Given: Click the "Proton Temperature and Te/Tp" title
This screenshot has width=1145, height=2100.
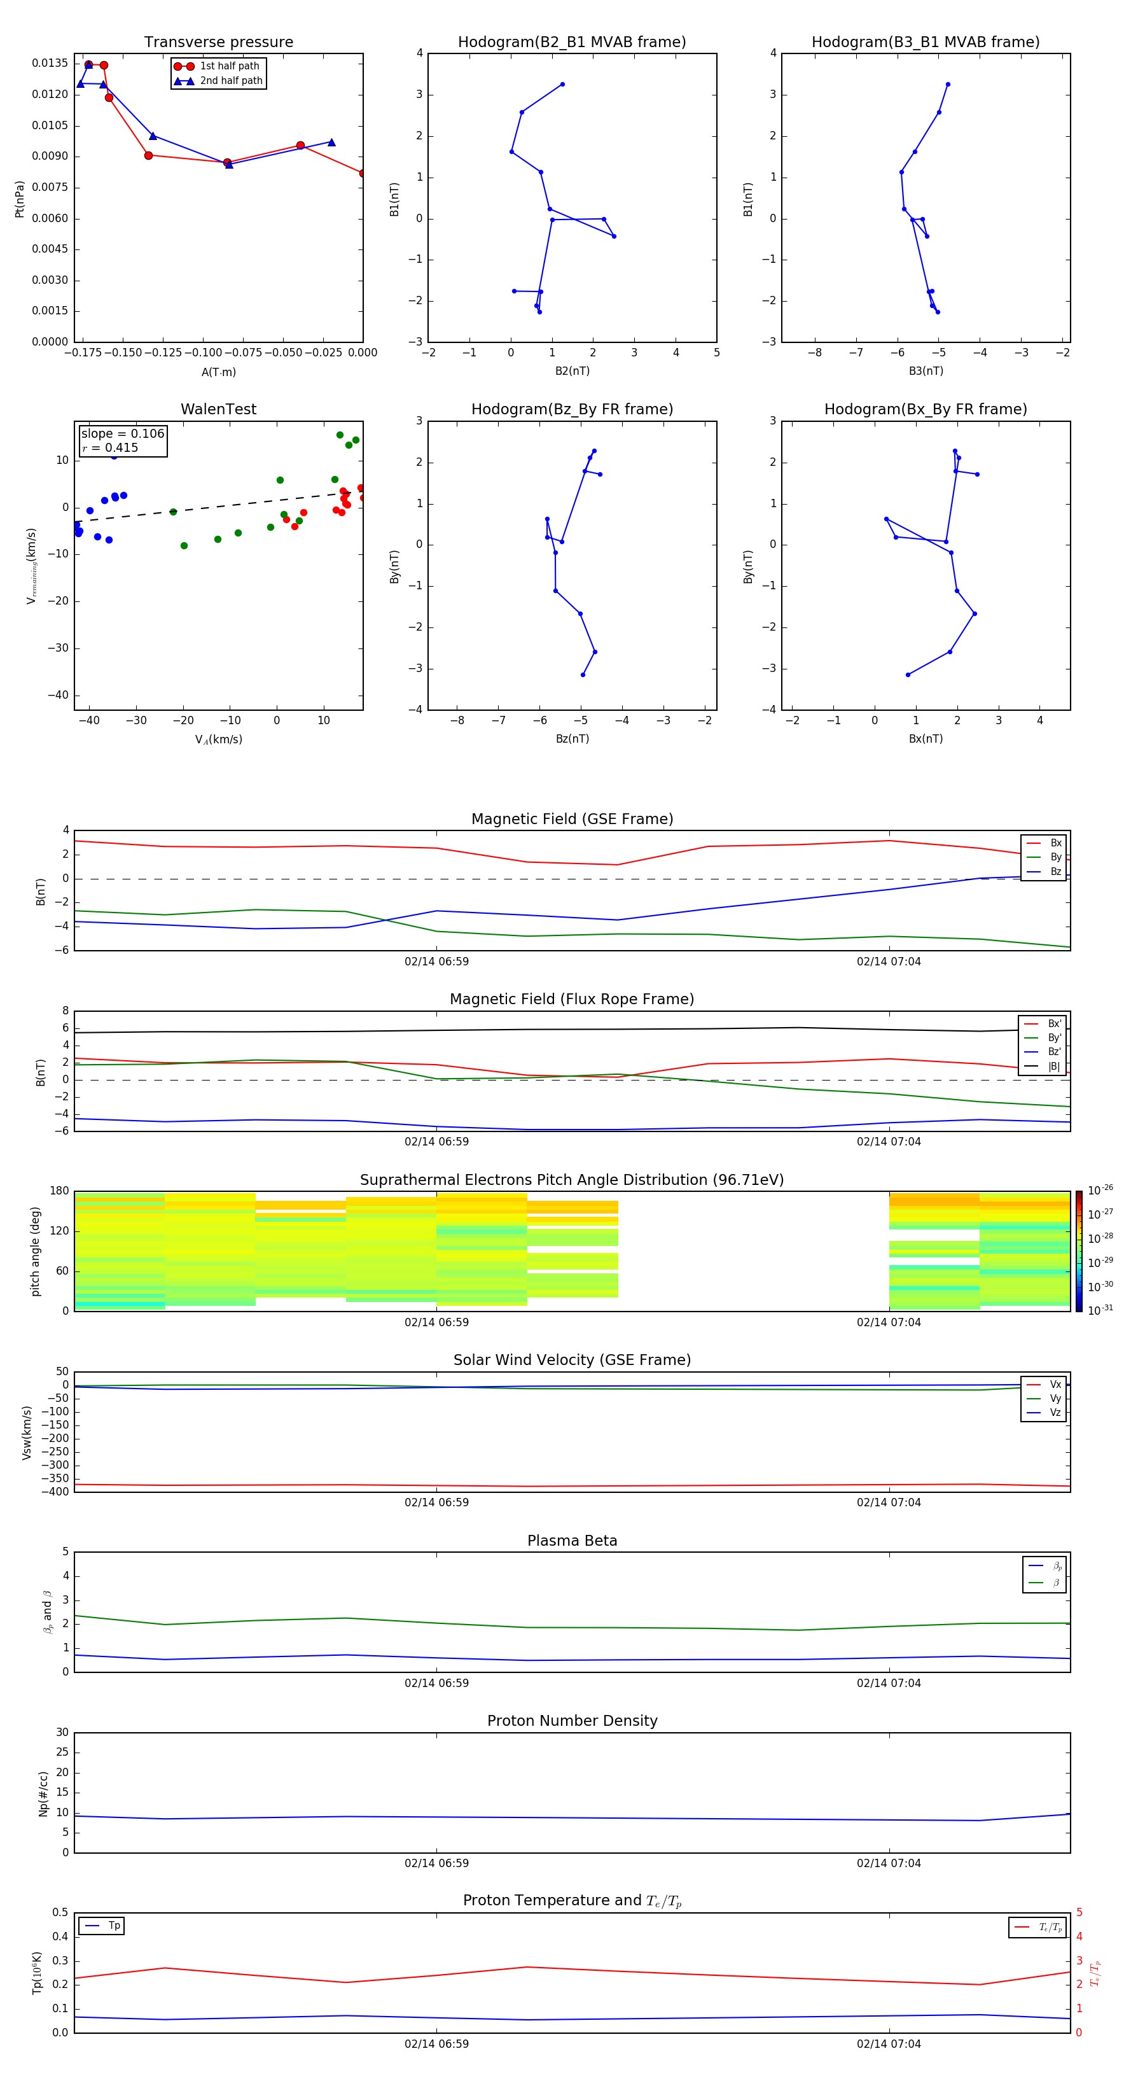Looking at the screenshot, I should point(572,1901).
